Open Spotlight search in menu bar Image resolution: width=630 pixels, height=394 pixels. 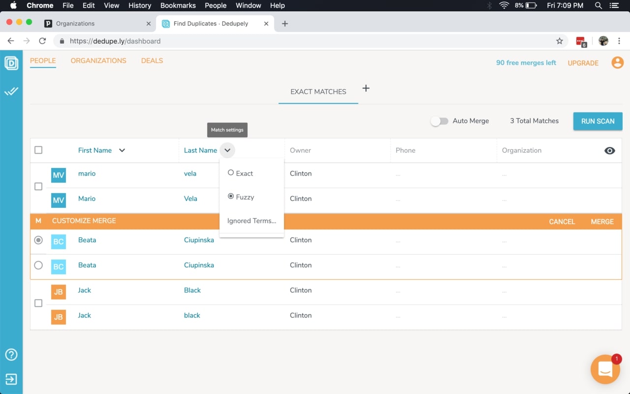pyautogui.click(x=598, y=5)
